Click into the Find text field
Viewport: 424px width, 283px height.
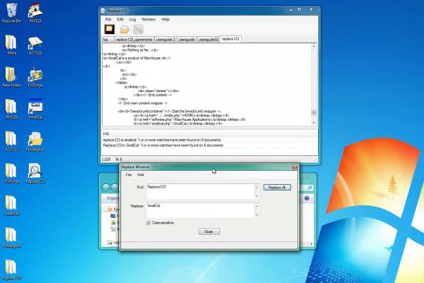[200, 191]
